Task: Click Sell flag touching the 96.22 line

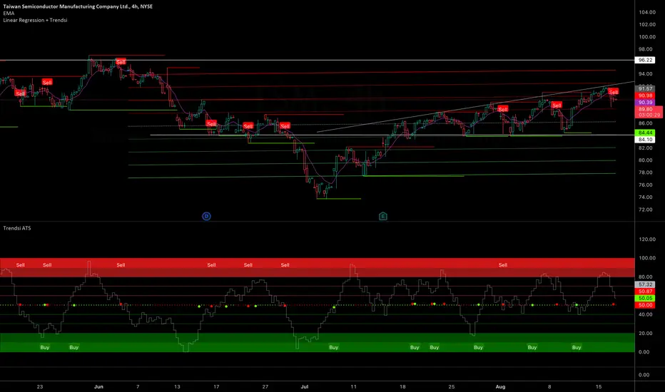Action: [121, 62]
